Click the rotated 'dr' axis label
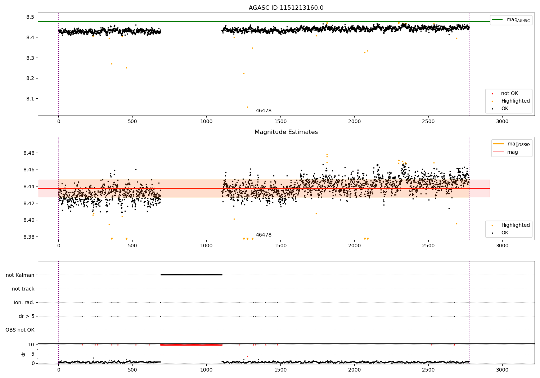Screen dimensions: 540x378 click(x=23, y=354)
